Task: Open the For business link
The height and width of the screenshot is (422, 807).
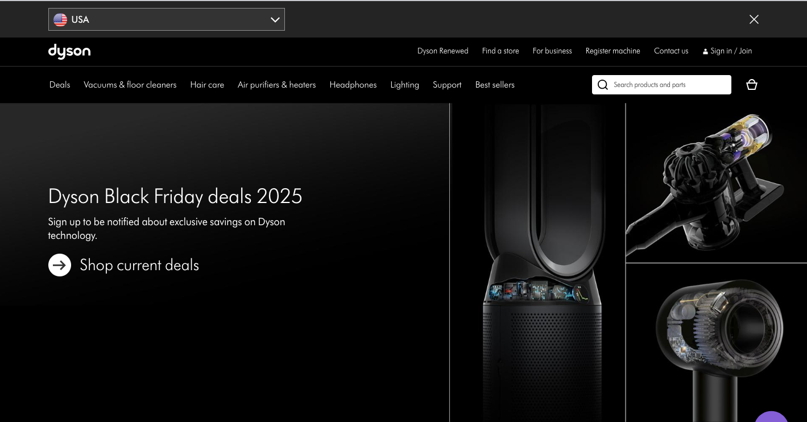Action: pyautogui.click(x=552, y=51)
